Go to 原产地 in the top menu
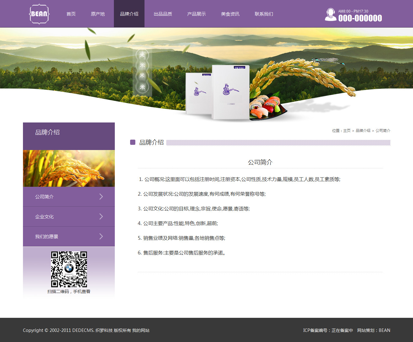The width and height of the screenshot is (413, 342). point(98,14)
